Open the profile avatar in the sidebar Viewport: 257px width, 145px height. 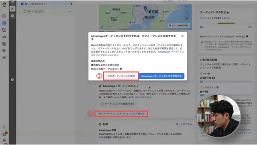tap(4, 4)
